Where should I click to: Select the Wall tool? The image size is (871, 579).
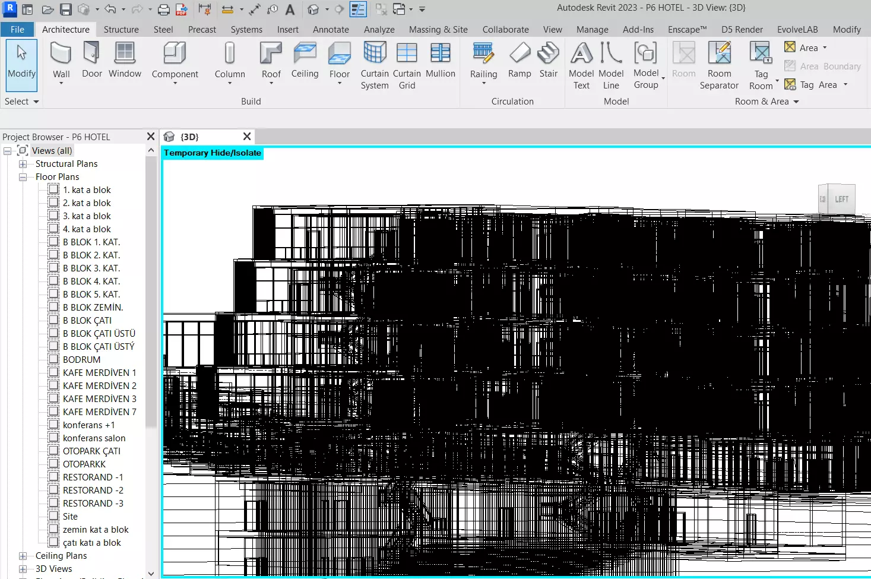(61, 63)
